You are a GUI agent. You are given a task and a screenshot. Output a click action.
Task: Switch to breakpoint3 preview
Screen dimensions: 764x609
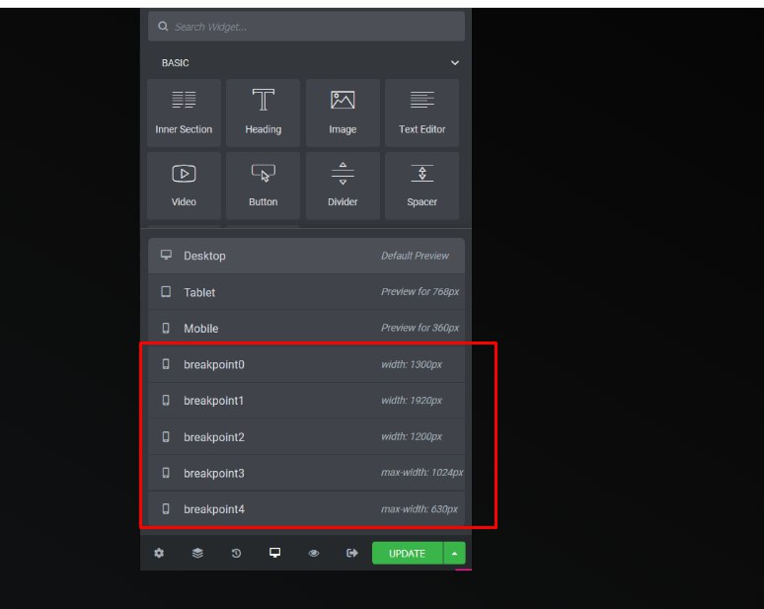tap(306, 473)
